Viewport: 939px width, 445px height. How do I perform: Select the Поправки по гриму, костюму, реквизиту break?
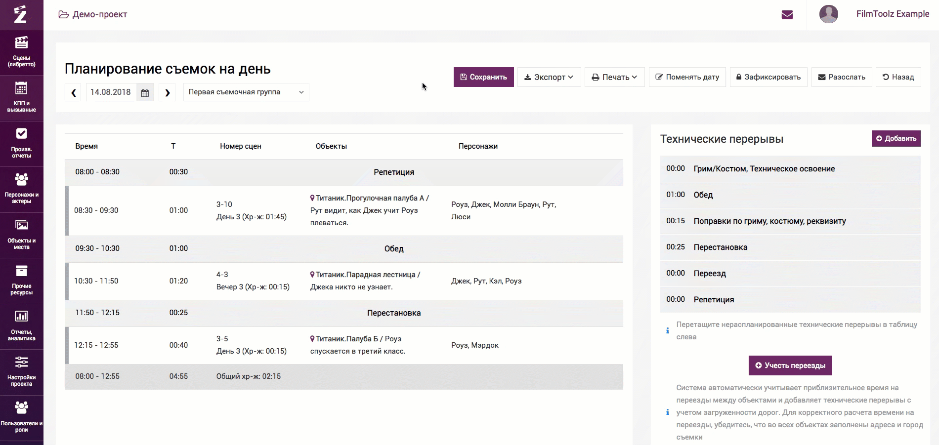tap(790, 221)
